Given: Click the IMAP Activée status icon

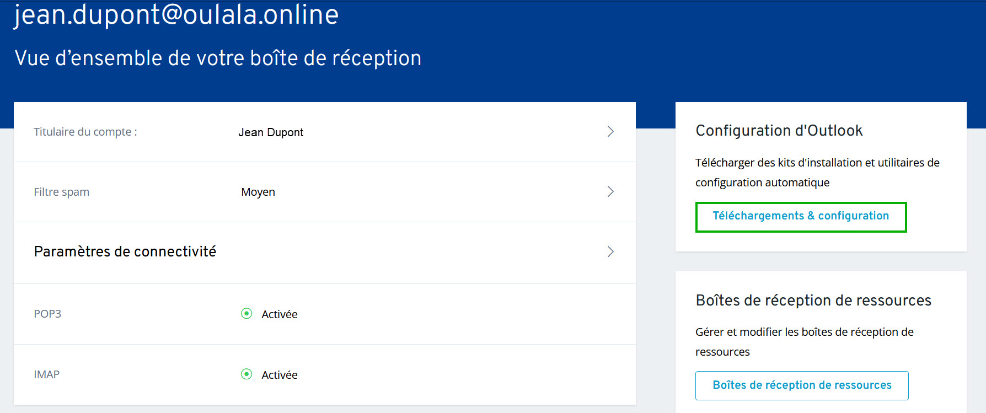Looking at the screenshot, I should coord(246,374).
